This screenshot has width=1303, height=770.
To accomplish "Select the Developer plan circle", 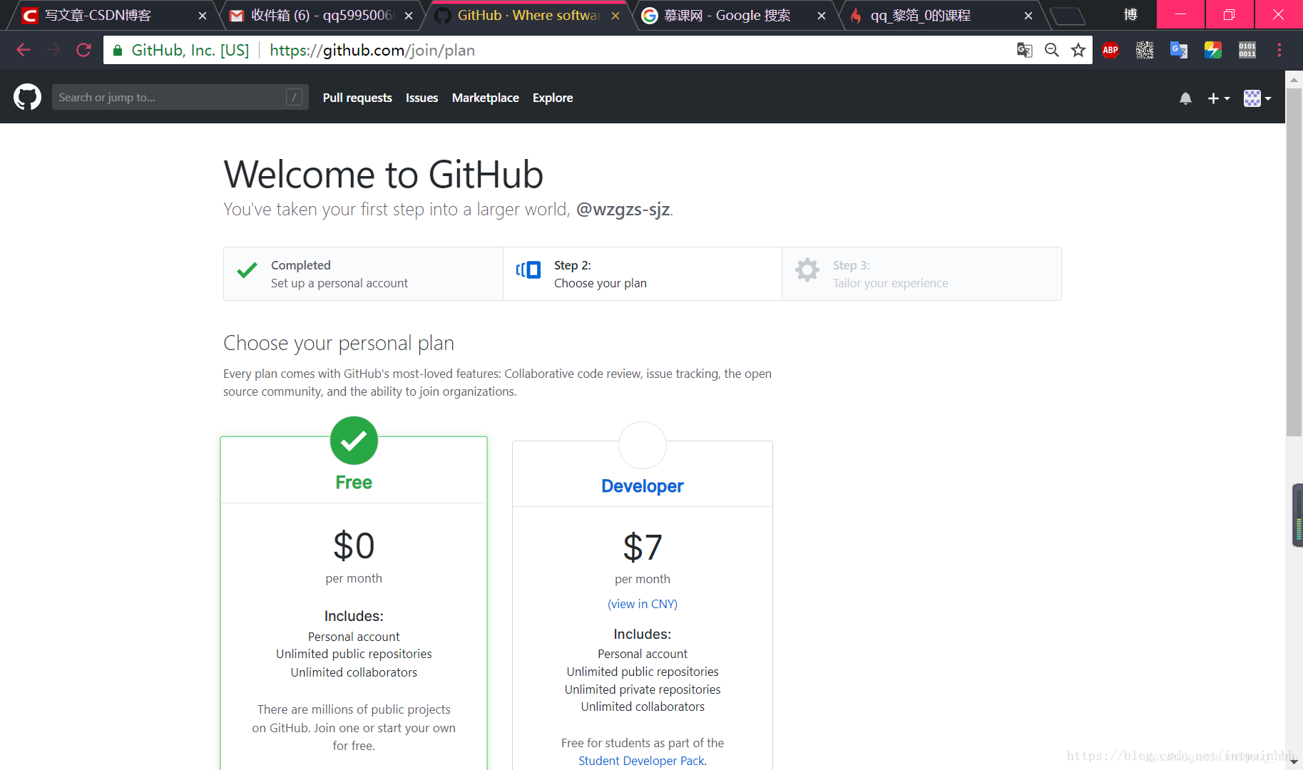I will tap(643, 445).
